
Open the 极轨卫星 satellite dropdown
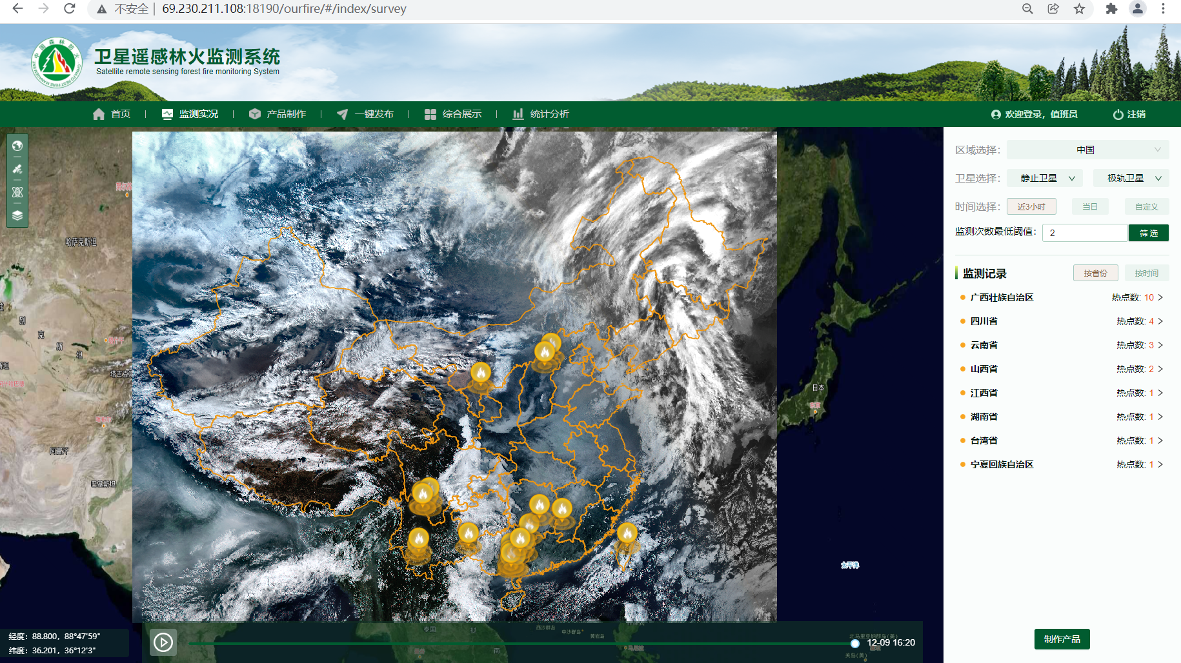click(1131, 178)
